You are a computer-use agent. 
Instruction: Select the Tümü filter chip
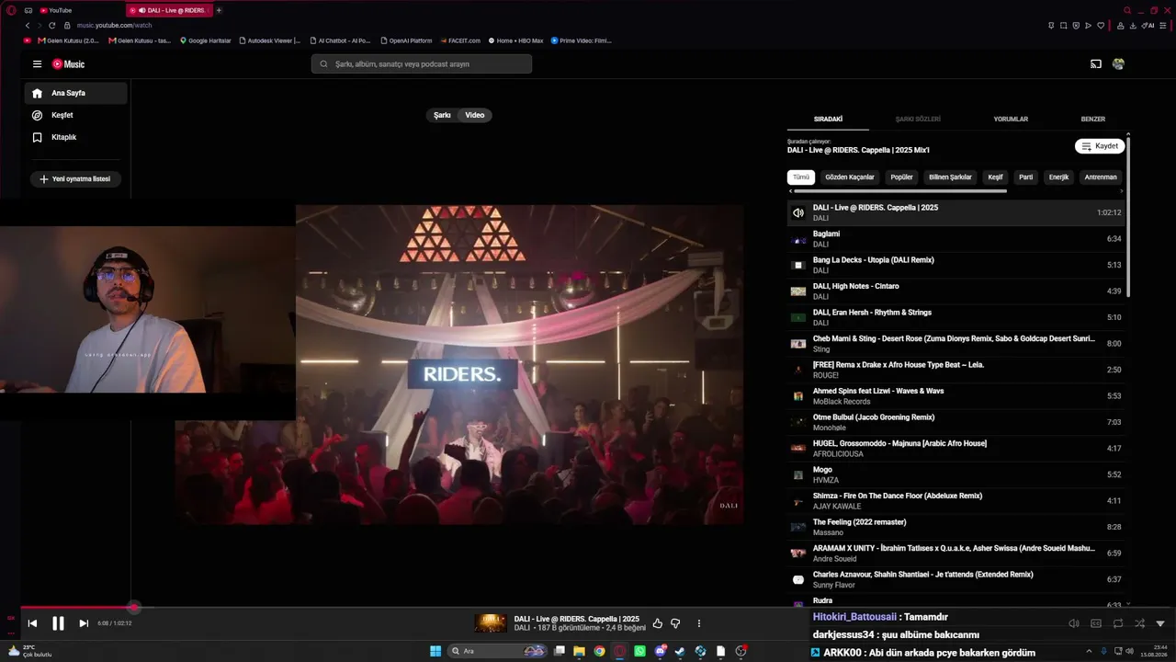pyautogui.click(x=801, y=177)
